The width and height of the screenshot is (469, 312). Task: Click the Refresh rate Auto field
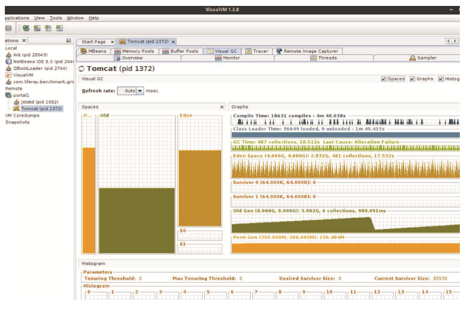[x=127, y=91]
